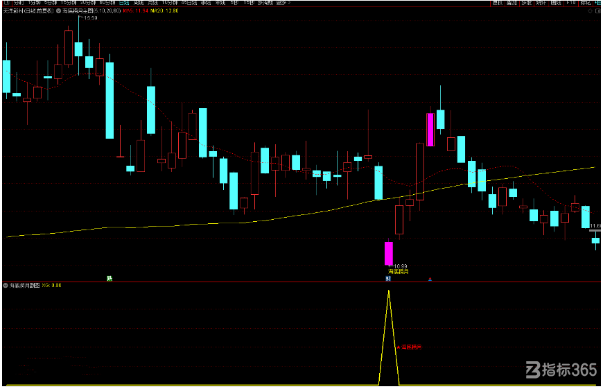Select the 15分钟 period tab

coord(69,3)
